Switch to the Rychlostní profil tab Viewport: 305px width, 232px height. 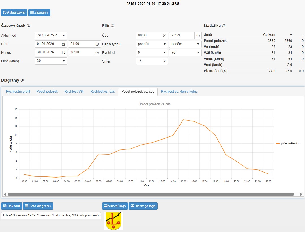point(18,92)
